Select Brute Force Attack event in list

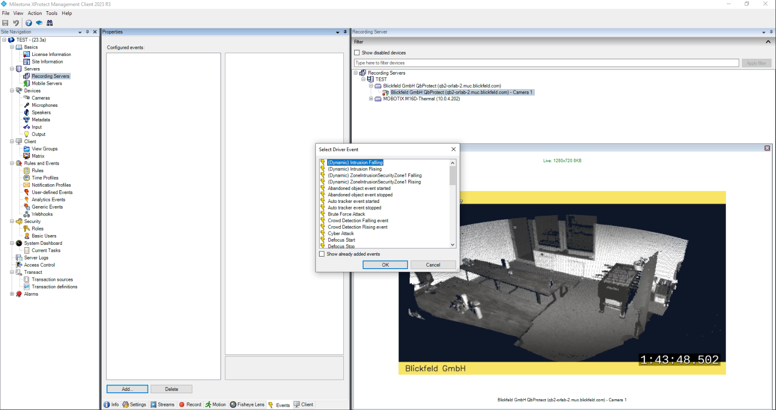point(346,214)
